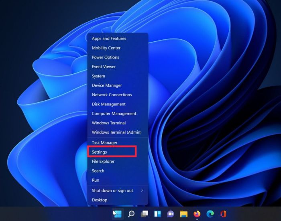Viewport: 281px width, 221px height.
Task: Open the Office icon in taskbar
Action: click(x=223, y=214)
